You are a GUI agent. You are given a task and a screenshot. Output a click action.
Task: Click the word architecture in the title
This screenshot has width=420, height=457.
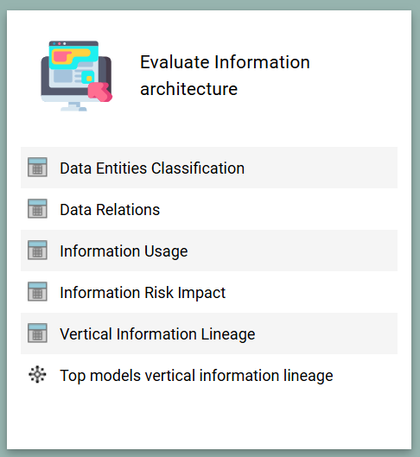click(189, 89)
